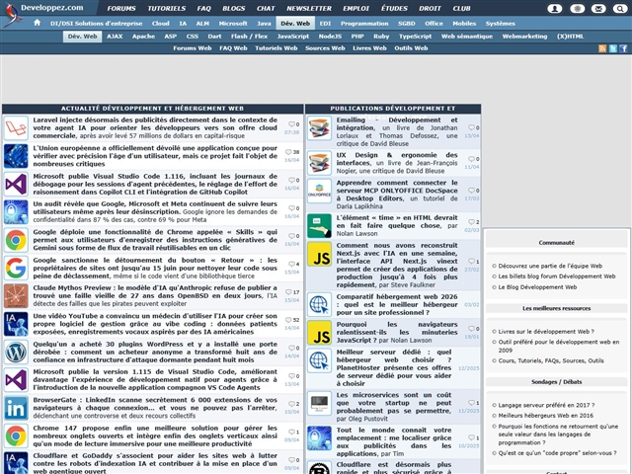Open the JavaScript subcategory
The width and height of the screenshot is (632, 474).
tap(293, 37)
